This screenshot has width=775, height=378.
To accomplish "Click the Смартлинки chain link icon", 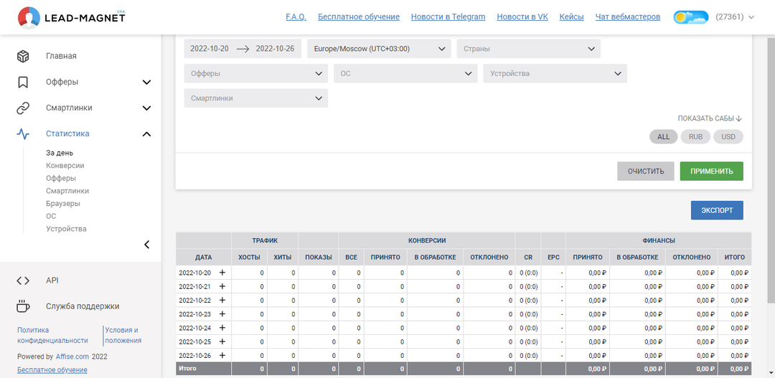I will [x=23, y=108].
